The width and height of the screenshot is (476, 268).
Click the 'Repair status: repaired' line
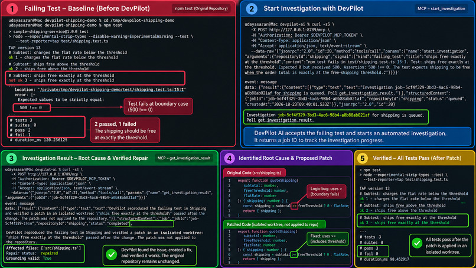point(32,253)
